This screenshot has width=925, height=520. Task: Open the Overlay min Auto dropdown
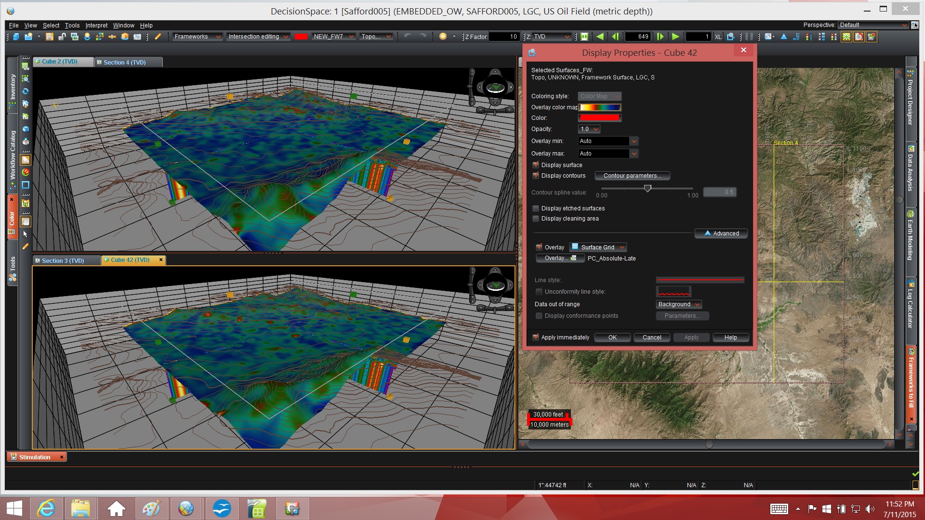click(x=608, y=141)
